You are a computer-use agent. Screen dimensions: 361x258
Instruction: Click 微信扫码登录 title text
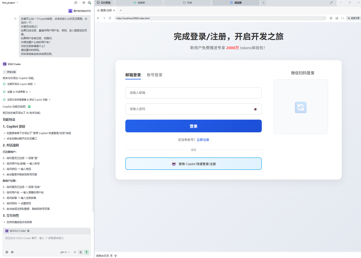303,73
